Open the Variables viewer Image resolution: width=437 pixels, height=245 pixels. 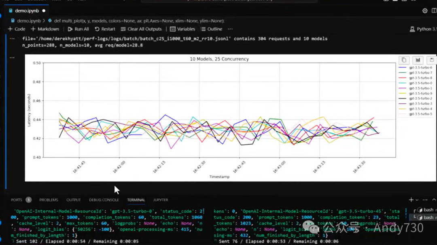(182, 29)
